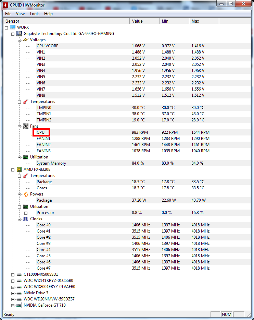Click the Ready status text
254x320 pixels.
(9, 315)
